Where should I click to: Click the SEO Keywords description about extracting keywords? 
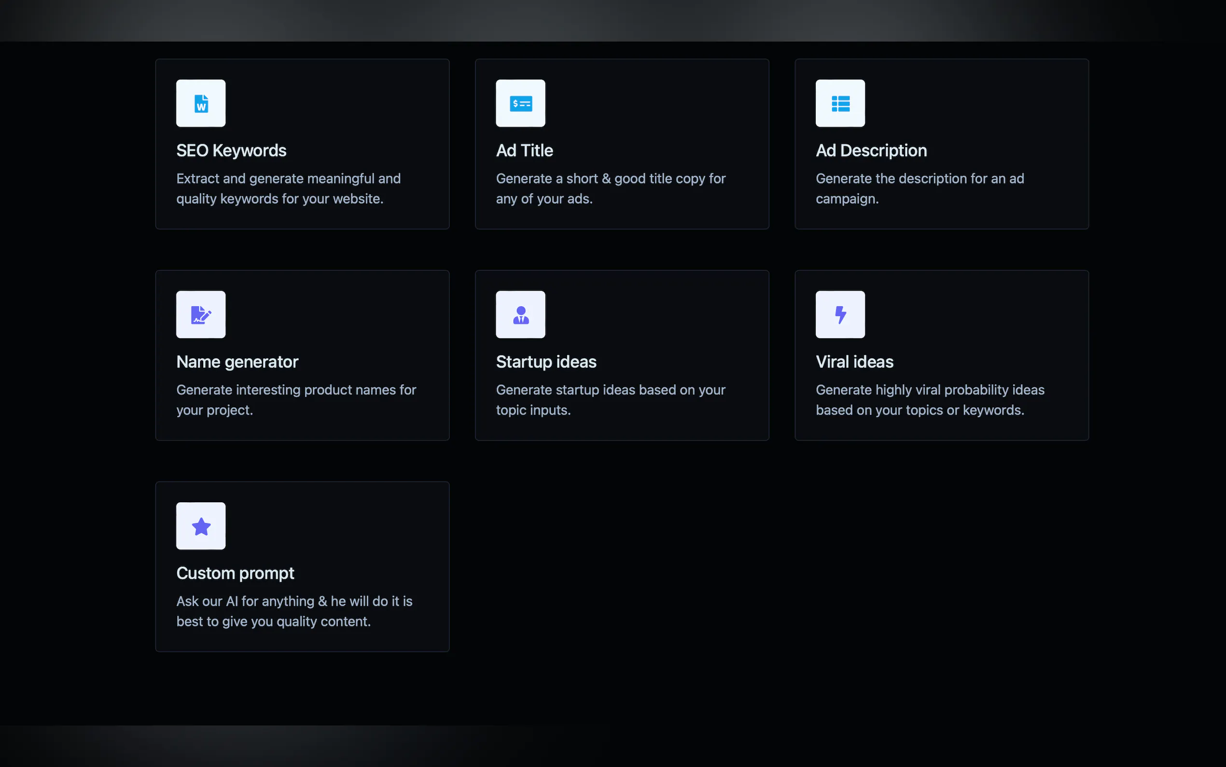tap(288, 189)
